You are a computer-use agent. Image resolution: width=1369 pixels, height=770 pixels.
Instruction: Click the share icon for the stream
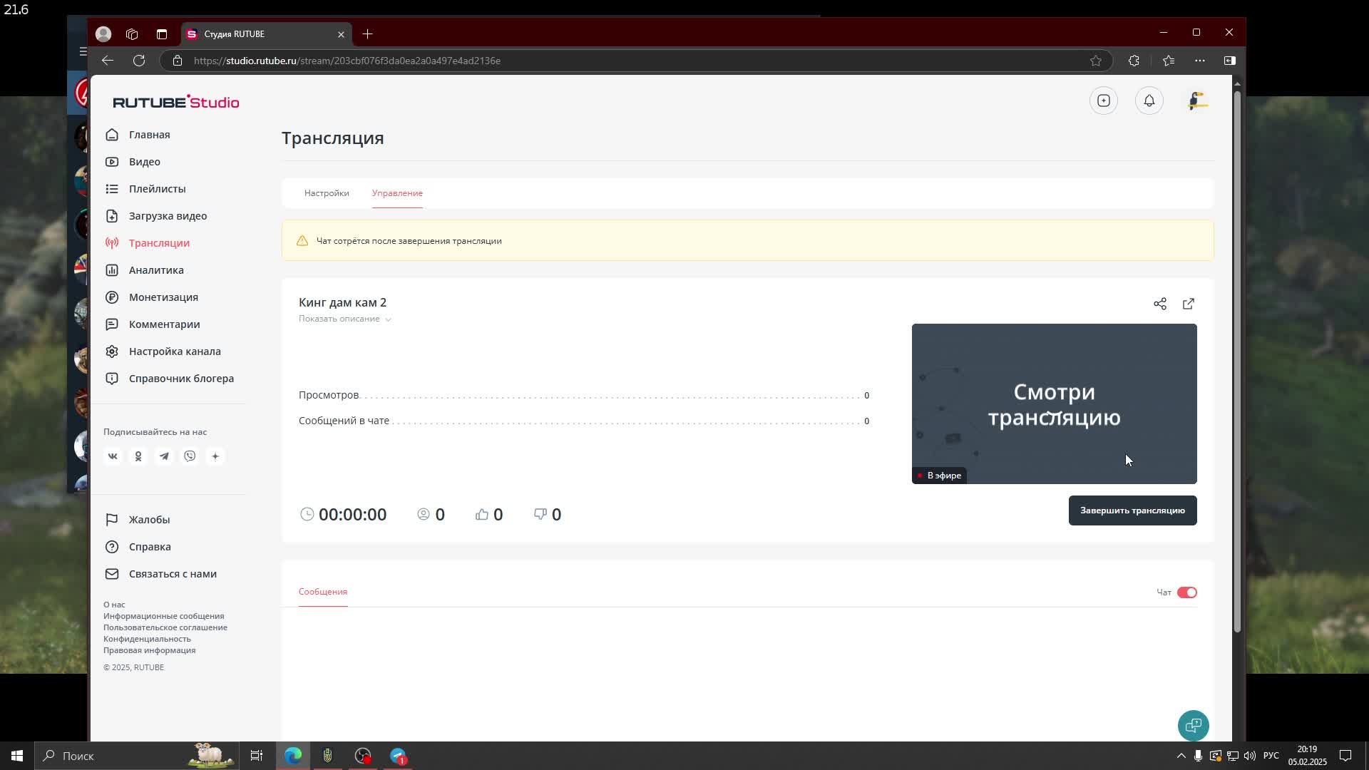point(1160,304)
